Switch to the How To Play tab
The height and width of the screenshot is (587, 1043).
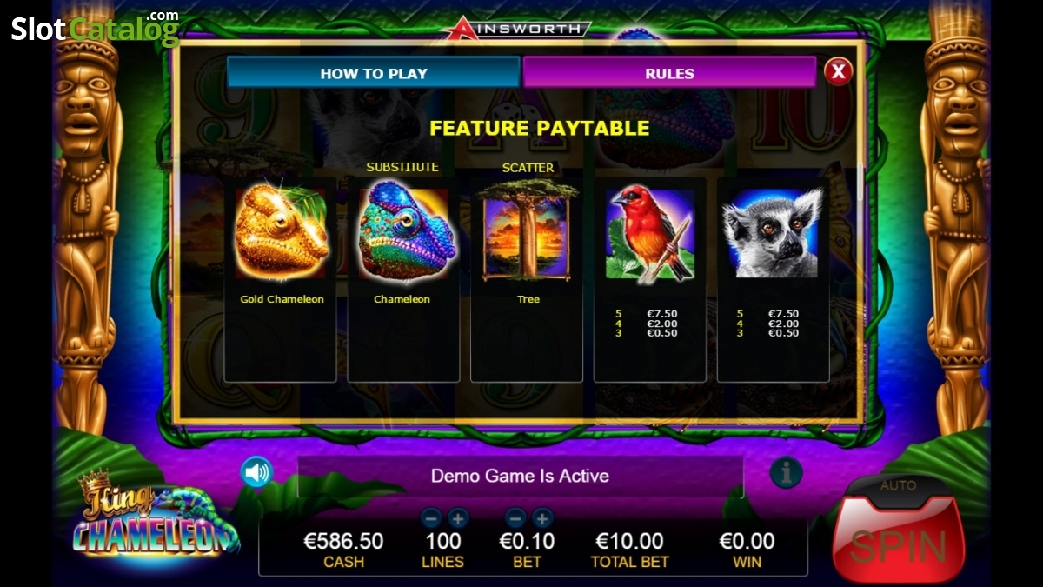(374, 73)
